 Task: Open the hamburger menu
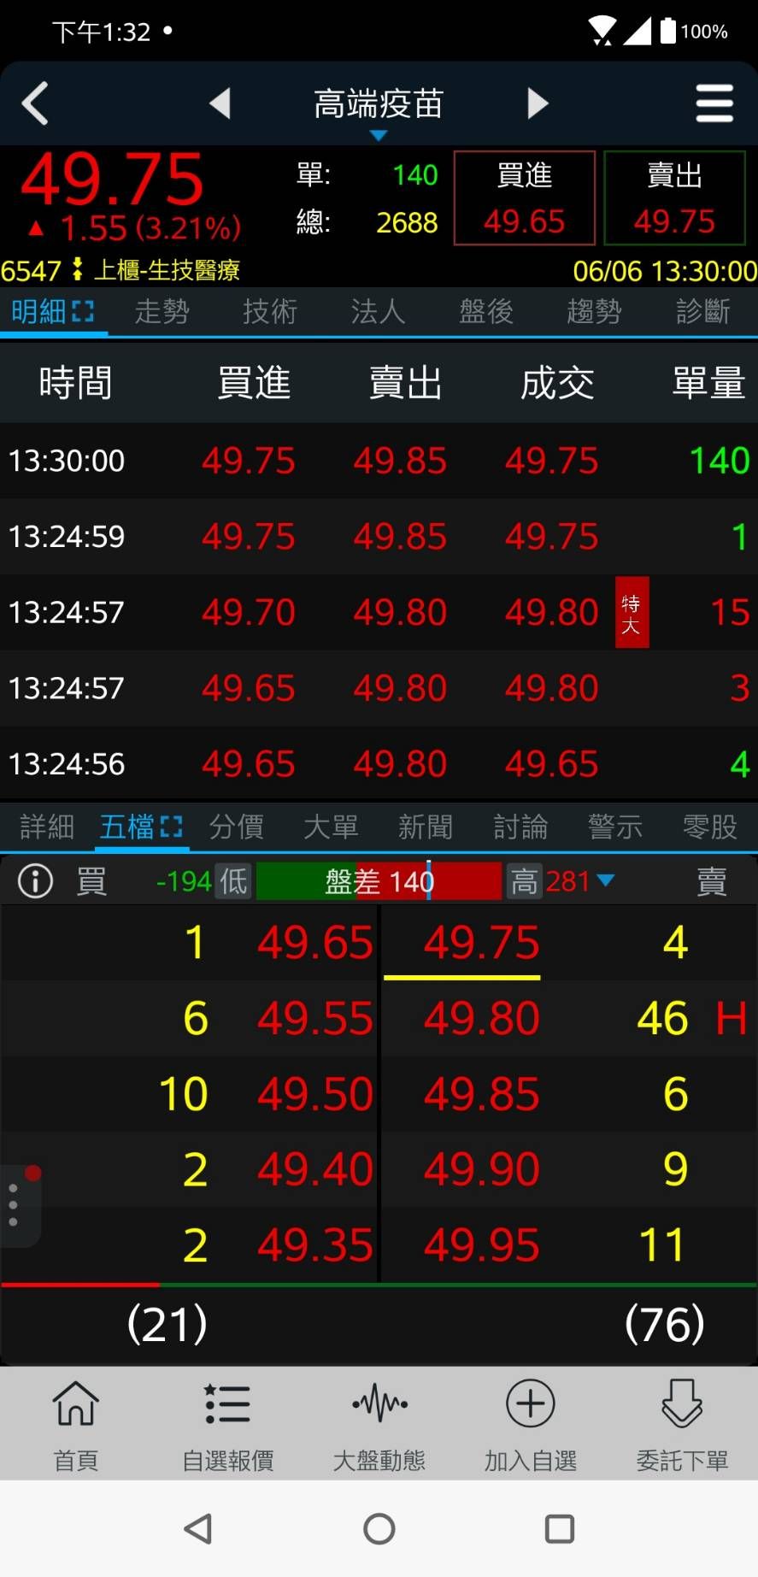pyautogui.click(x=714, y=103)
